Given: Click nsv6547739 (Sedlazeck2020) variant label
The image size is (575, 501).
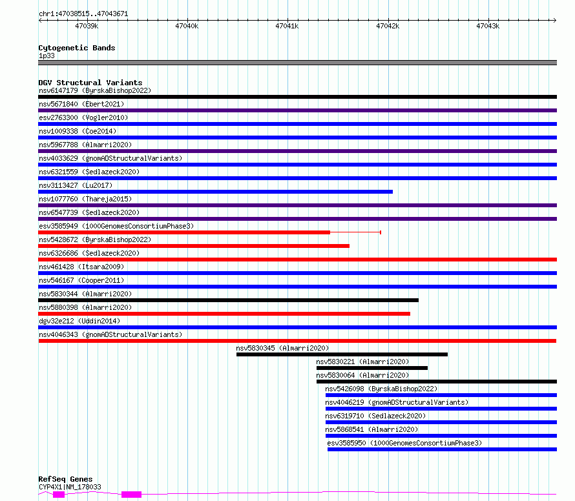Looking at the screenshot, I should 89,212.
